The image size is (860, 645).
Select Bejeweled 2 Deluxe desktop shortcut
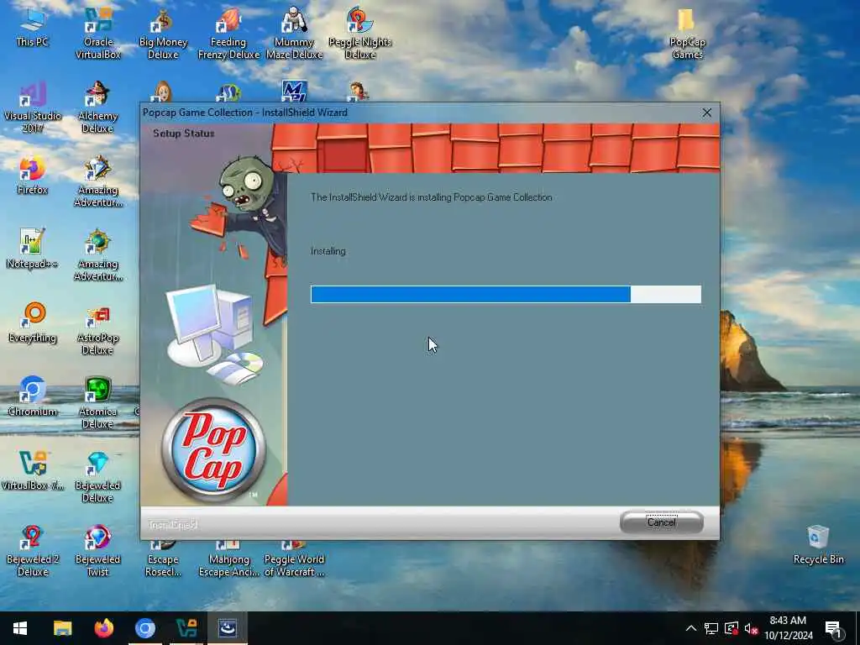point(33,551)
